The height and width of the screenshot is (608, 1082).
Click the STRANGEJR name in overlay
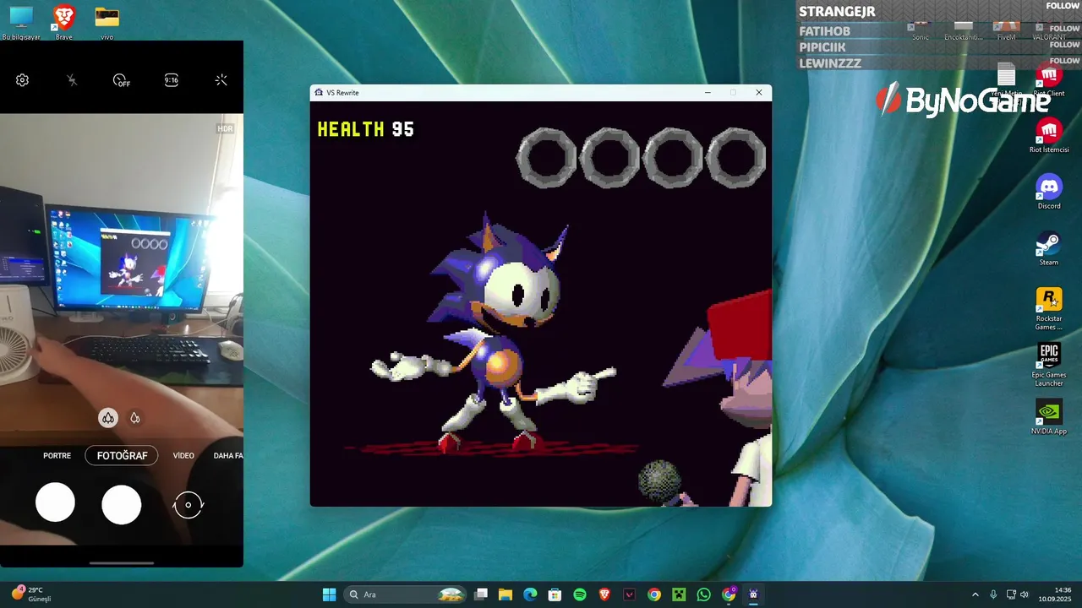838,12
